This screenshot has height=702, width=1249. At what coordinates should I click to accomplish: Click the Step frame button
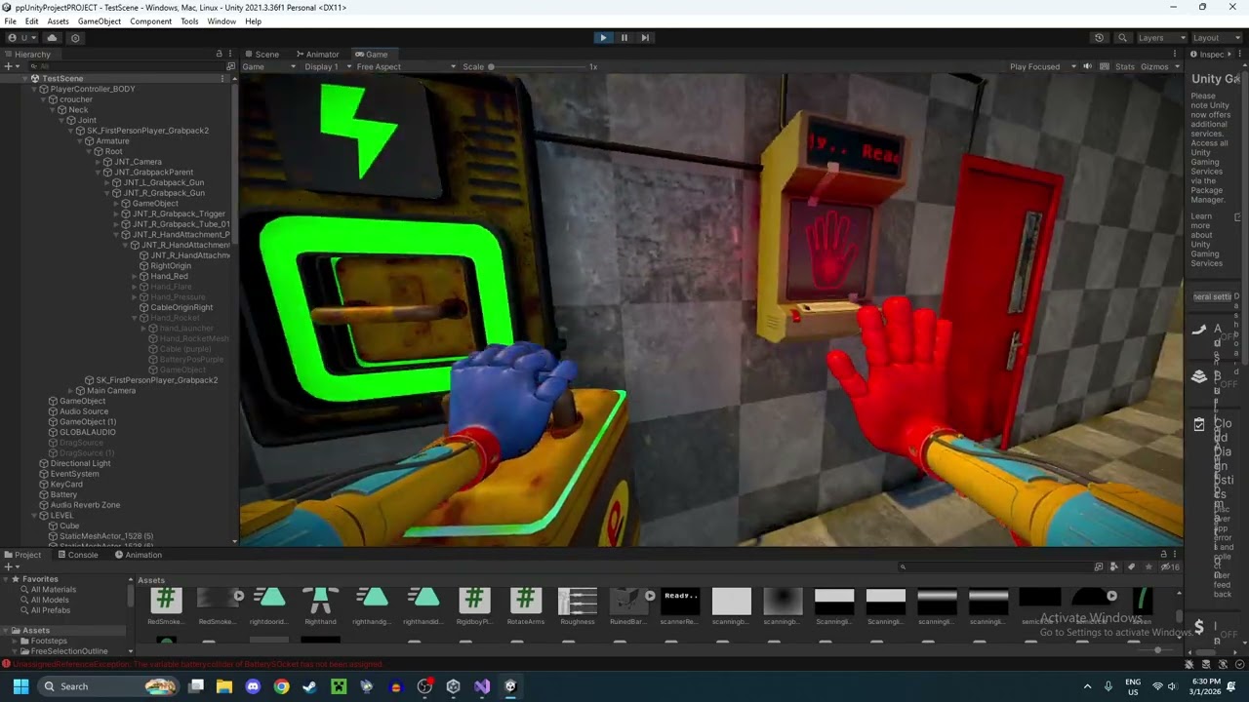click(645, 37)
